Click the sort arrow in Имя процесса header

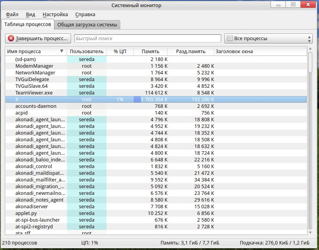pos(62,52)
